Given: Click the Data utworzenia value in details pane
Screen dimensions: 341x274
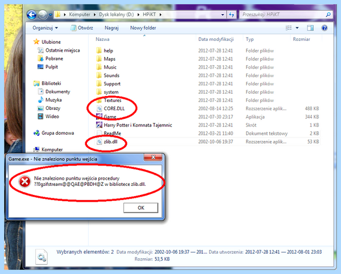Looking at the screenshot, I should tap(284, 252).
